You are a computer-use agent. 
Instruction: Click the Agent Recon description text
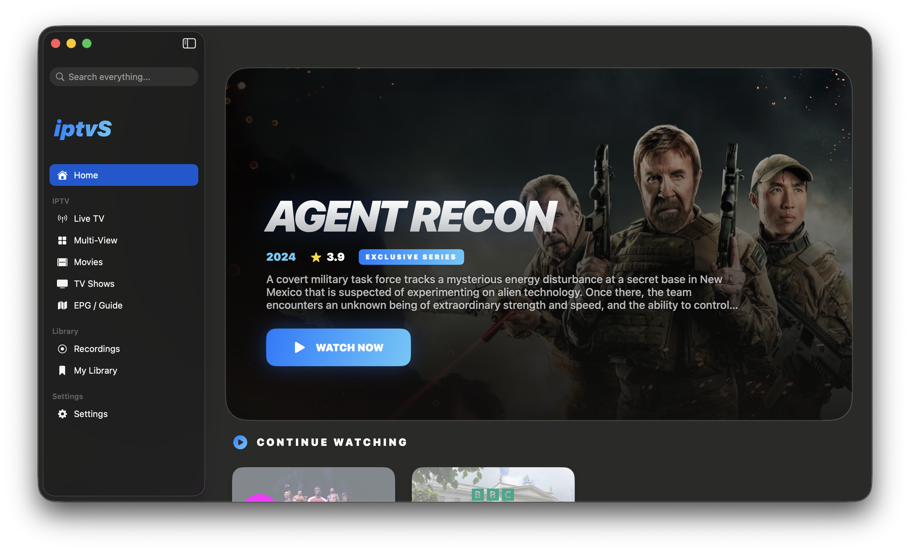tap(502, 292)
